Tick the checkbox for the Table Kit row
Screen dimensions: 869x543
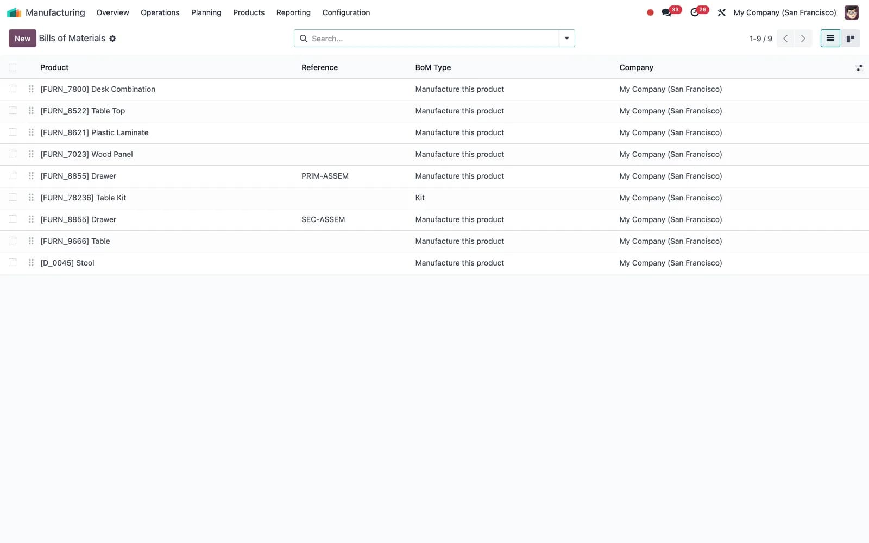pyautogui.click(x=12, y=198)
